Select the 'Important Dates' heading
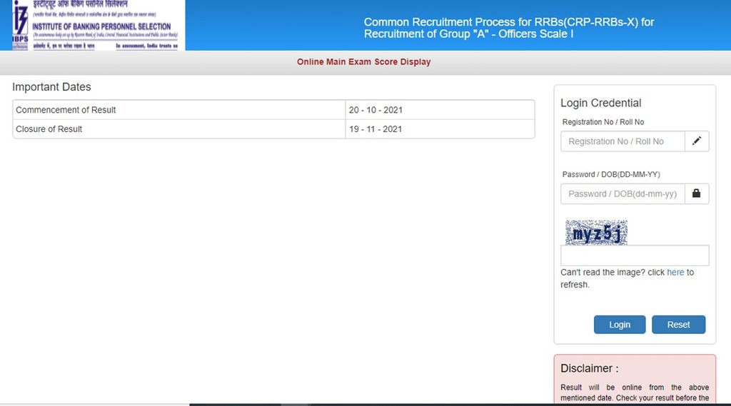Image resolution: width=731 pixels, height=406 pixels. pyautogui.click(x=51, y=87)
